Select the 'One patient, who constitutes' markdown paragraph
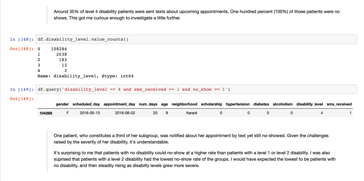Screen dimensions: 364x181 191,139
